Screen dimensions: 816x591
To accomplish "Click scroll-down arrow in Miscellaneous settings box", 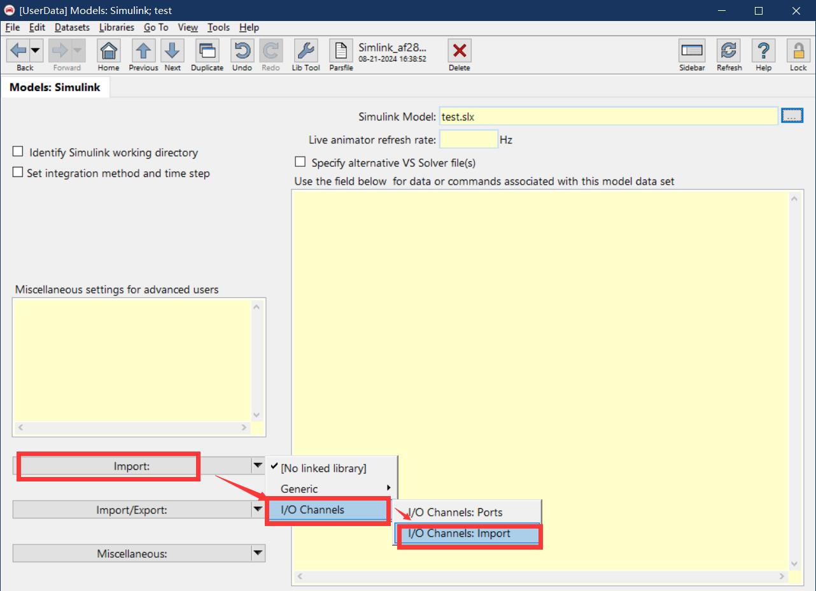I will point(257,415).
